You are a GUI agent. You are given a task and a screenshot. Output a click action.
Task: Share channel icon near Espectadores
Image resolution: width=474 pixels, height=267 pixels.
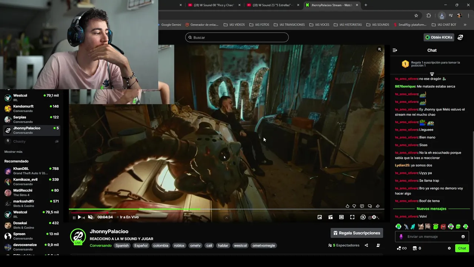[x=366, y=245]
